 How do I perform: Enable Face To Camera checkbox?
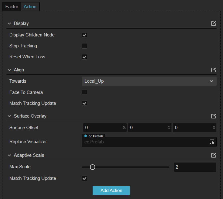(85, 92)
